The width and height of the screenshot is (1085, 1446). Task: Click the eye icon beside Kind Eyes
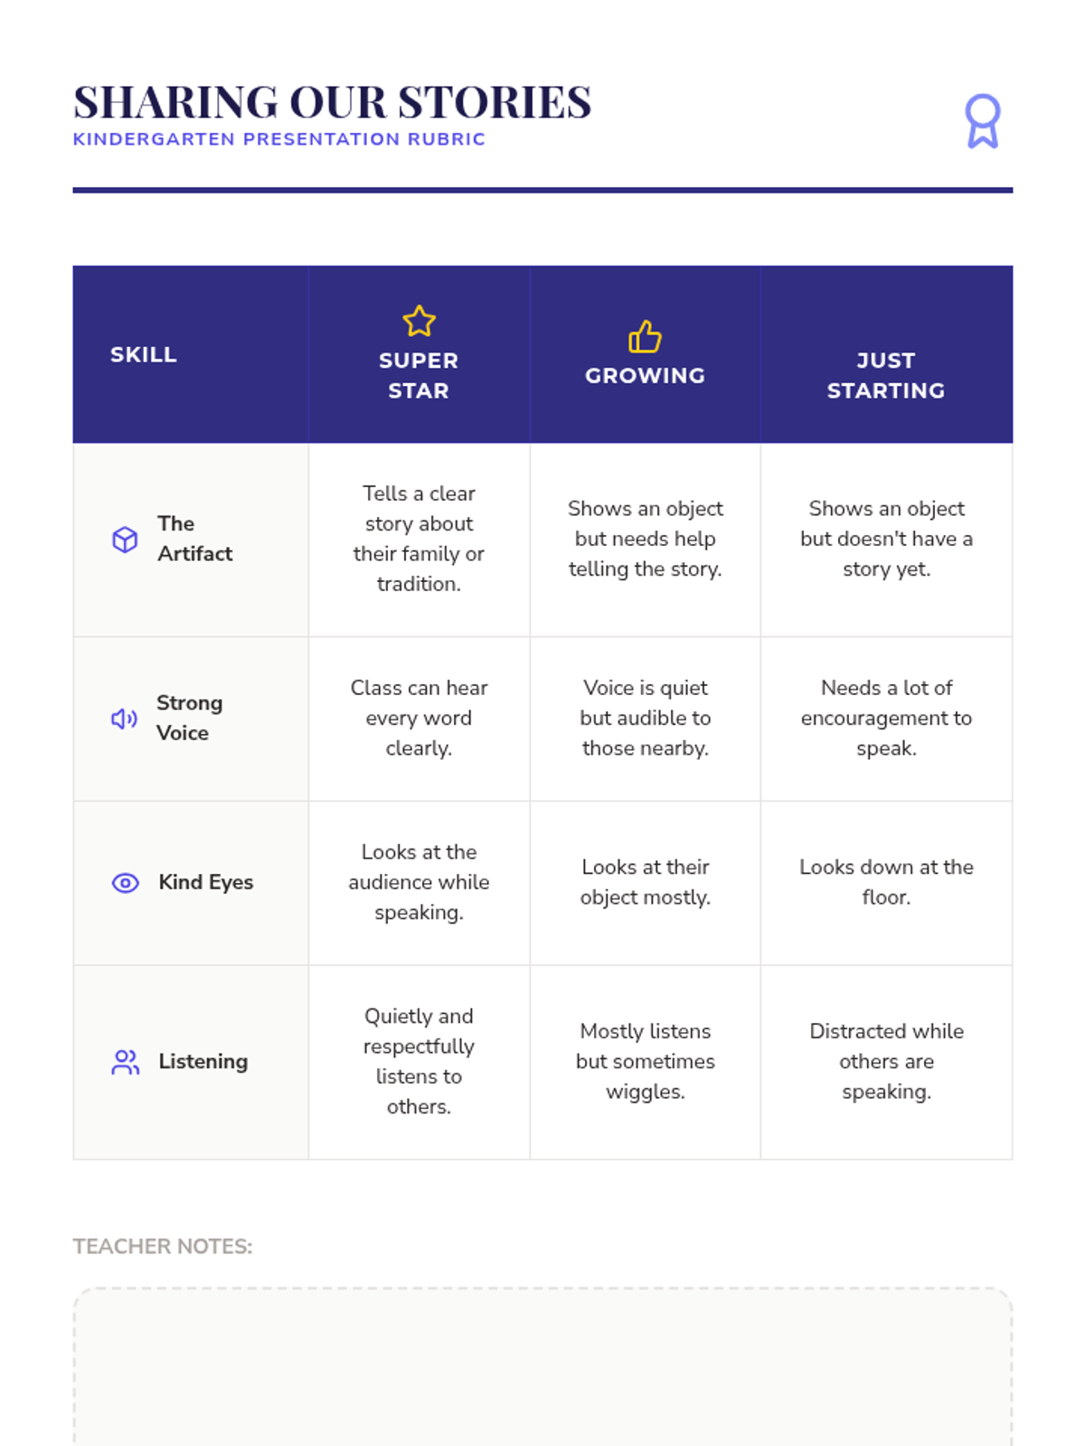(x=125, y=883)
